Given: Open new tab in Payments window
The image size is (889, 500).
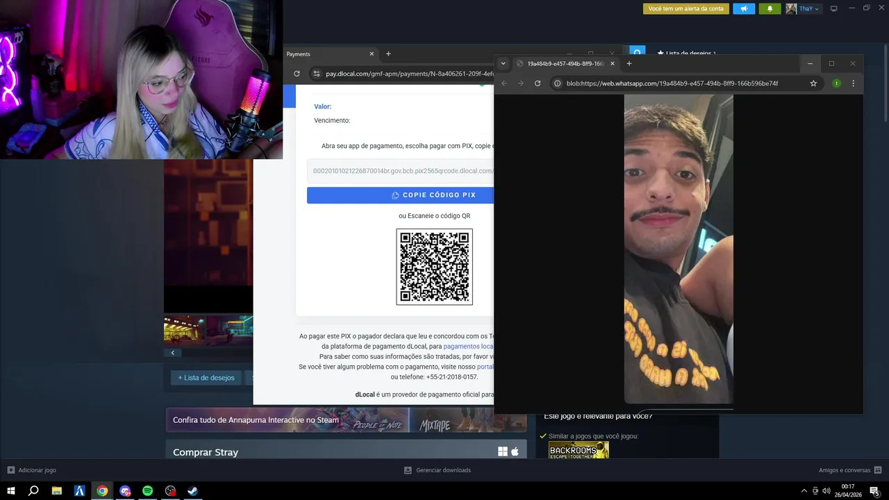Looking at the screenshot, I should [388, 54].
